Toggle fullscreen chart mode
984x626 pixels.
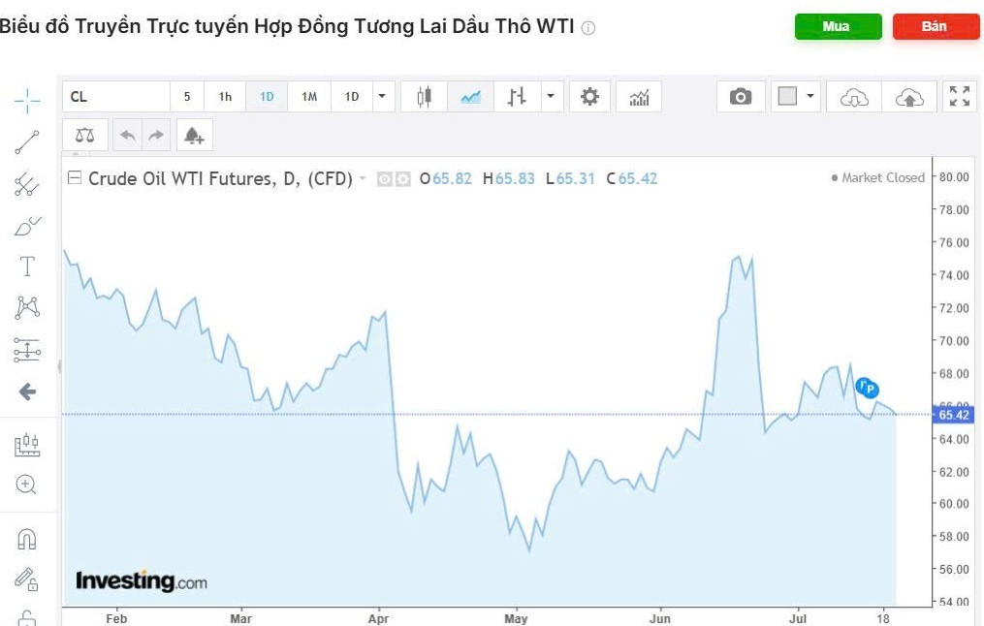tap(960, 97)
